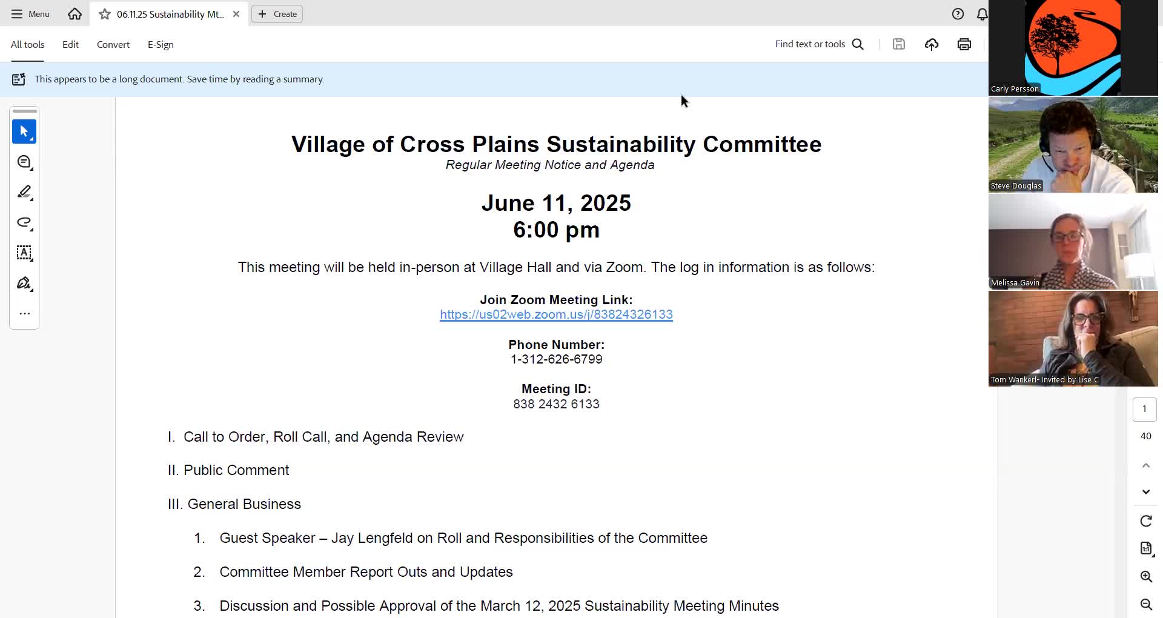
Task: Rotate the page view clockwise
Action: [x=1146, y=521]
